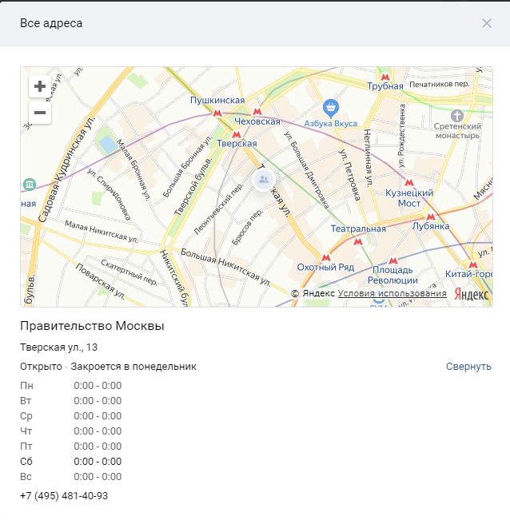This screenshot has height=520, width=510.
Task: Click the Яндекс logo on map
Action: point(471,294)
